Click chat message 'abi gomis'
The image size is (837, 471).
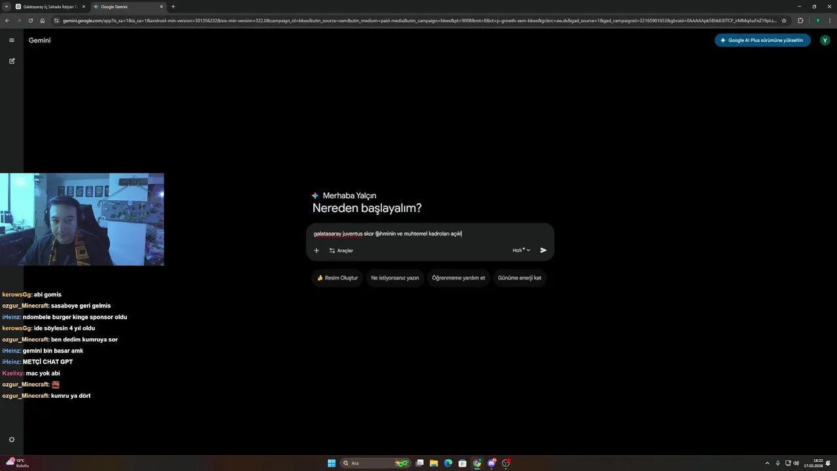(x=48, y=294)
